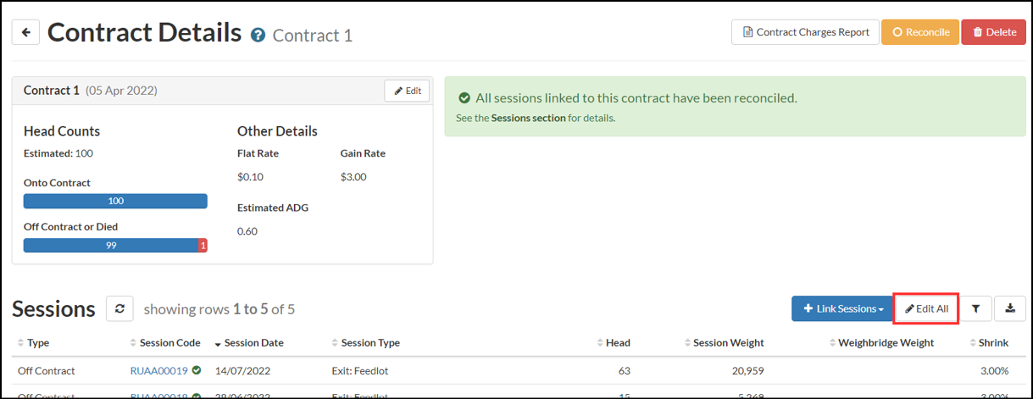1033x399 pixels.
Task: Click Edit All sessions
Action: (926, 309)
